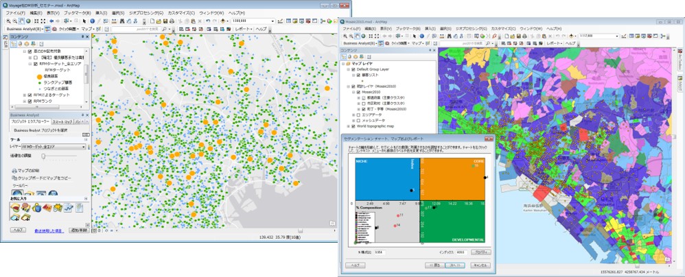Collapse the マップ レイヤ root node
Image resolution: width=685 pixels, height=277 pixels.
(x=343, y=64)
